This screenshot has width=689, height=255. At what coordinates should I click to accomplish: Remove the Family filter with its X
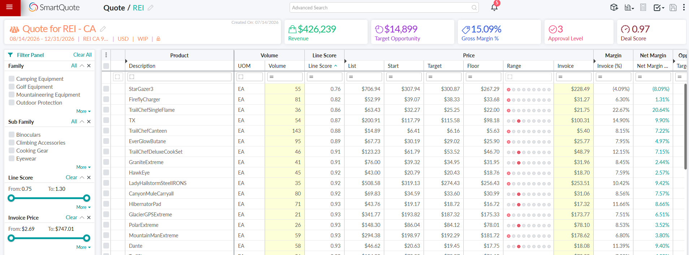89,66
